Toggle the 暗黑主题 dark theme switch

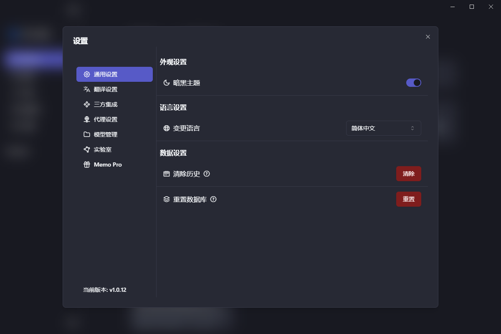coord(413,83)
